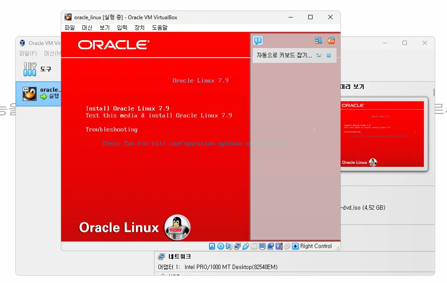Click the shared folders status icon

(254, 246)
